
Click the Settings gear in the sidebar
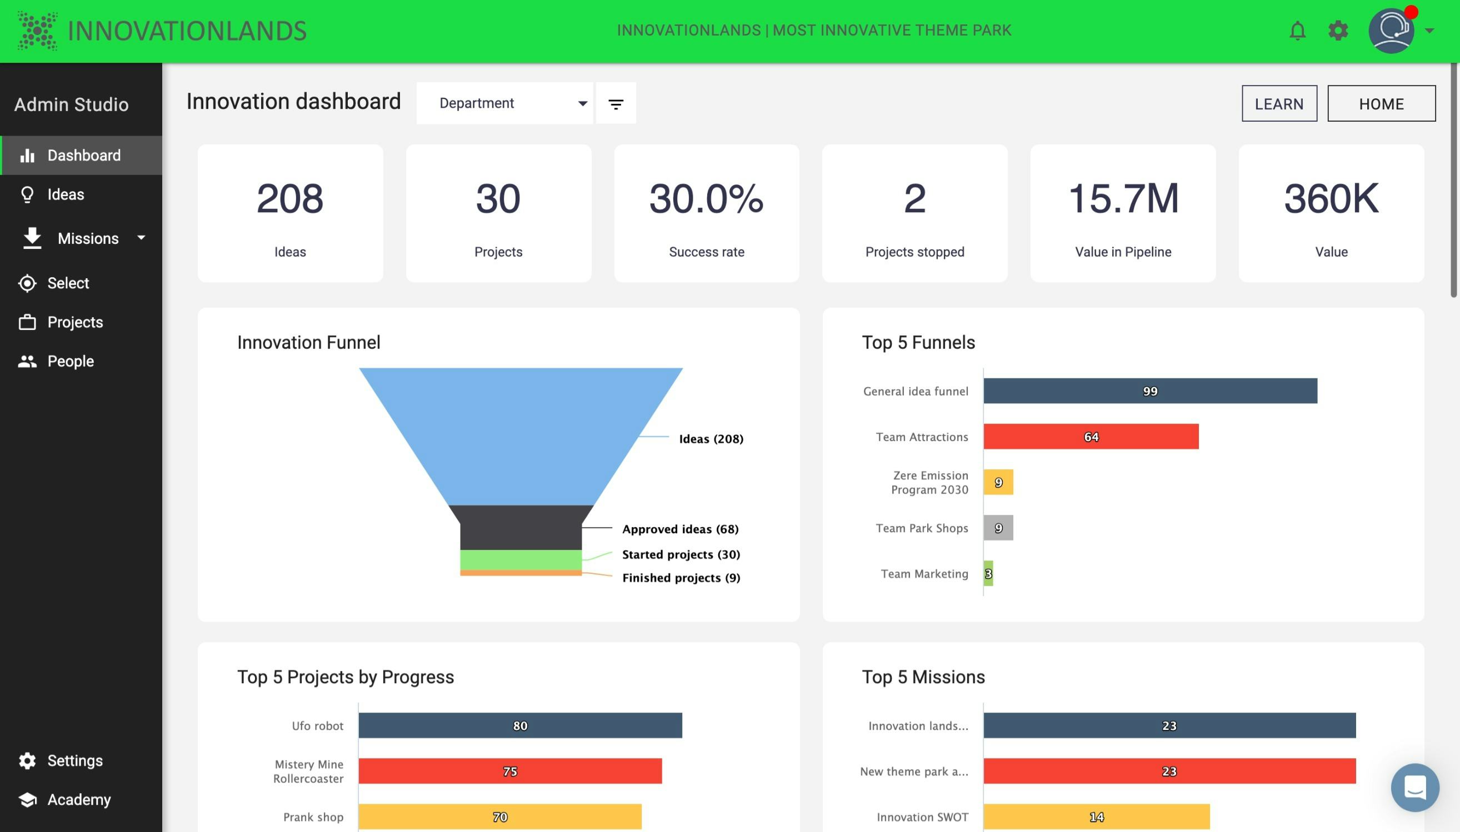pyautogui.click(x=27, y=760)
